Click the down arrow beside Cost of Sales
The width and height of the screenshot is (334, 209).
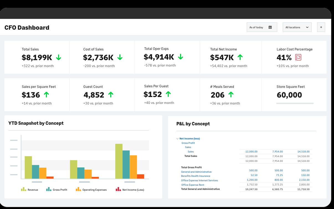tap(120, 57)
